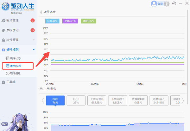Open the 硬件状态 submenu item
Image resolution: width=190 pixels, height=131 pixels.
tap(15, 58)
